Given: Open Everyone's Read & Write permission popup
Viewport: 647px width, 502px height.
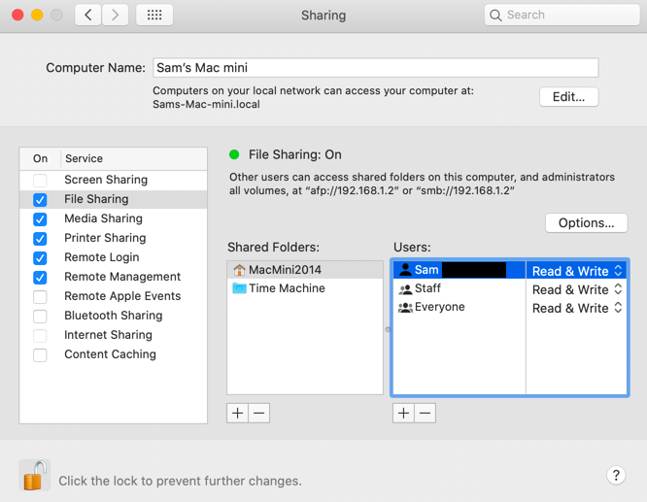Looking at the screenshot, I should click(576, 308).
